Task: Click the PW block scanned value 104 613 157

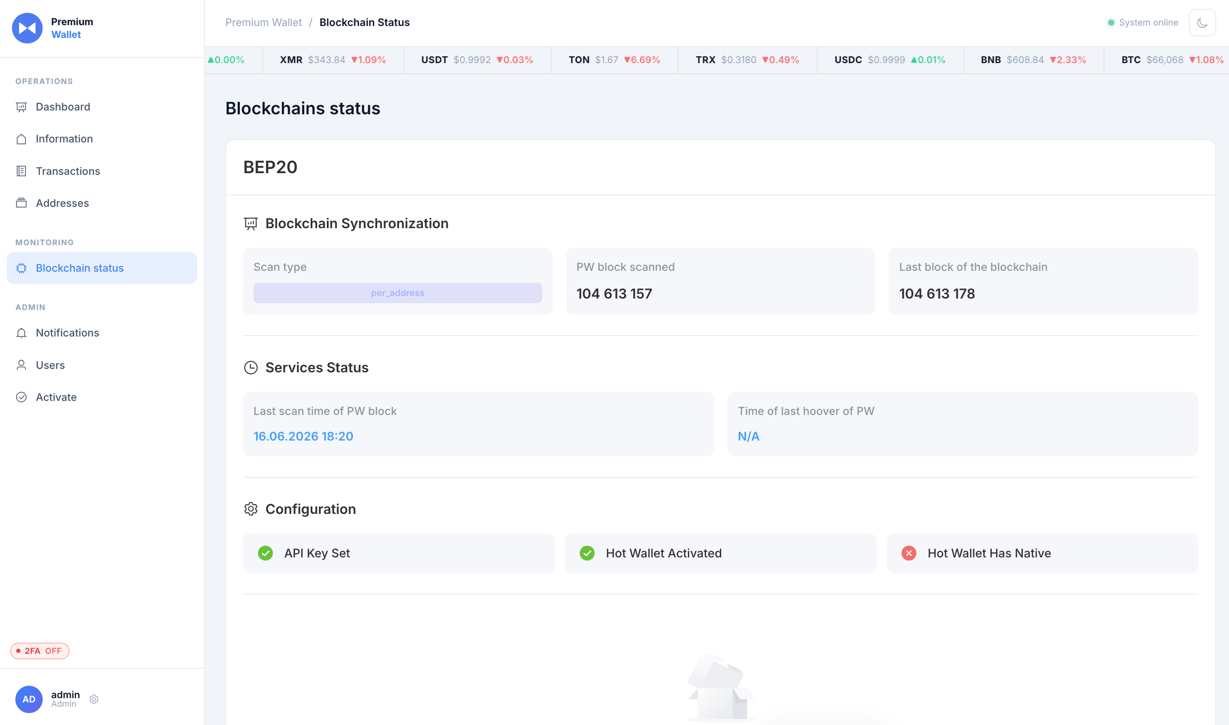Action: click(x=614, y=293)
